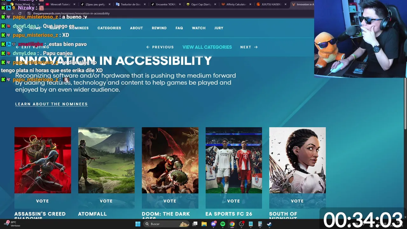
Task: Select the South of Midnight cover art
Action: tap(297, 160)
